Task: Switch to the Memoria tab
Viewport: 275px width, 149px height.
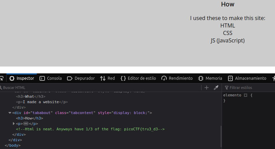Action: (x=210, y=78)
